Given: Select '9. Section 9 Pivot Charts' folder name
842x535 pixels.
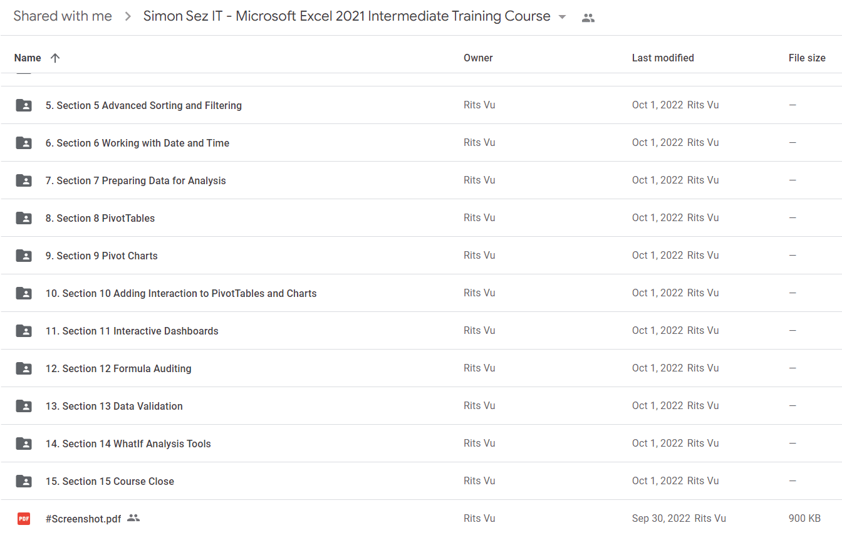Looking at the screenshot, I should coord(101,256).
